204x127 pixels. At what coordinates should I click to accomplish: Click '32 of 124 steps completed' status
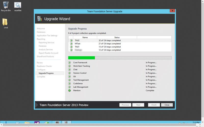click(x=110, y=40)
